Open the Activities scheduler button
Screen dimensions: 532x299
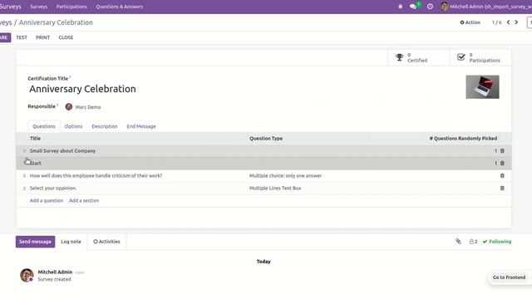(106, 242)
